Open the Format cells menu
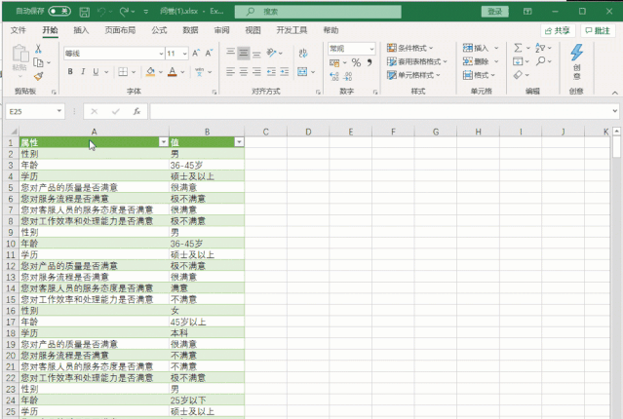The image size is (623, 419). tap(479, 75)
